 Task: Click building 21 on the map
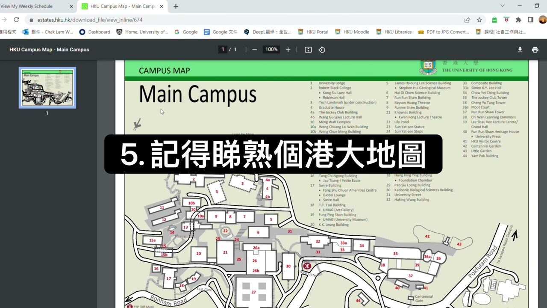pos(225,252)
